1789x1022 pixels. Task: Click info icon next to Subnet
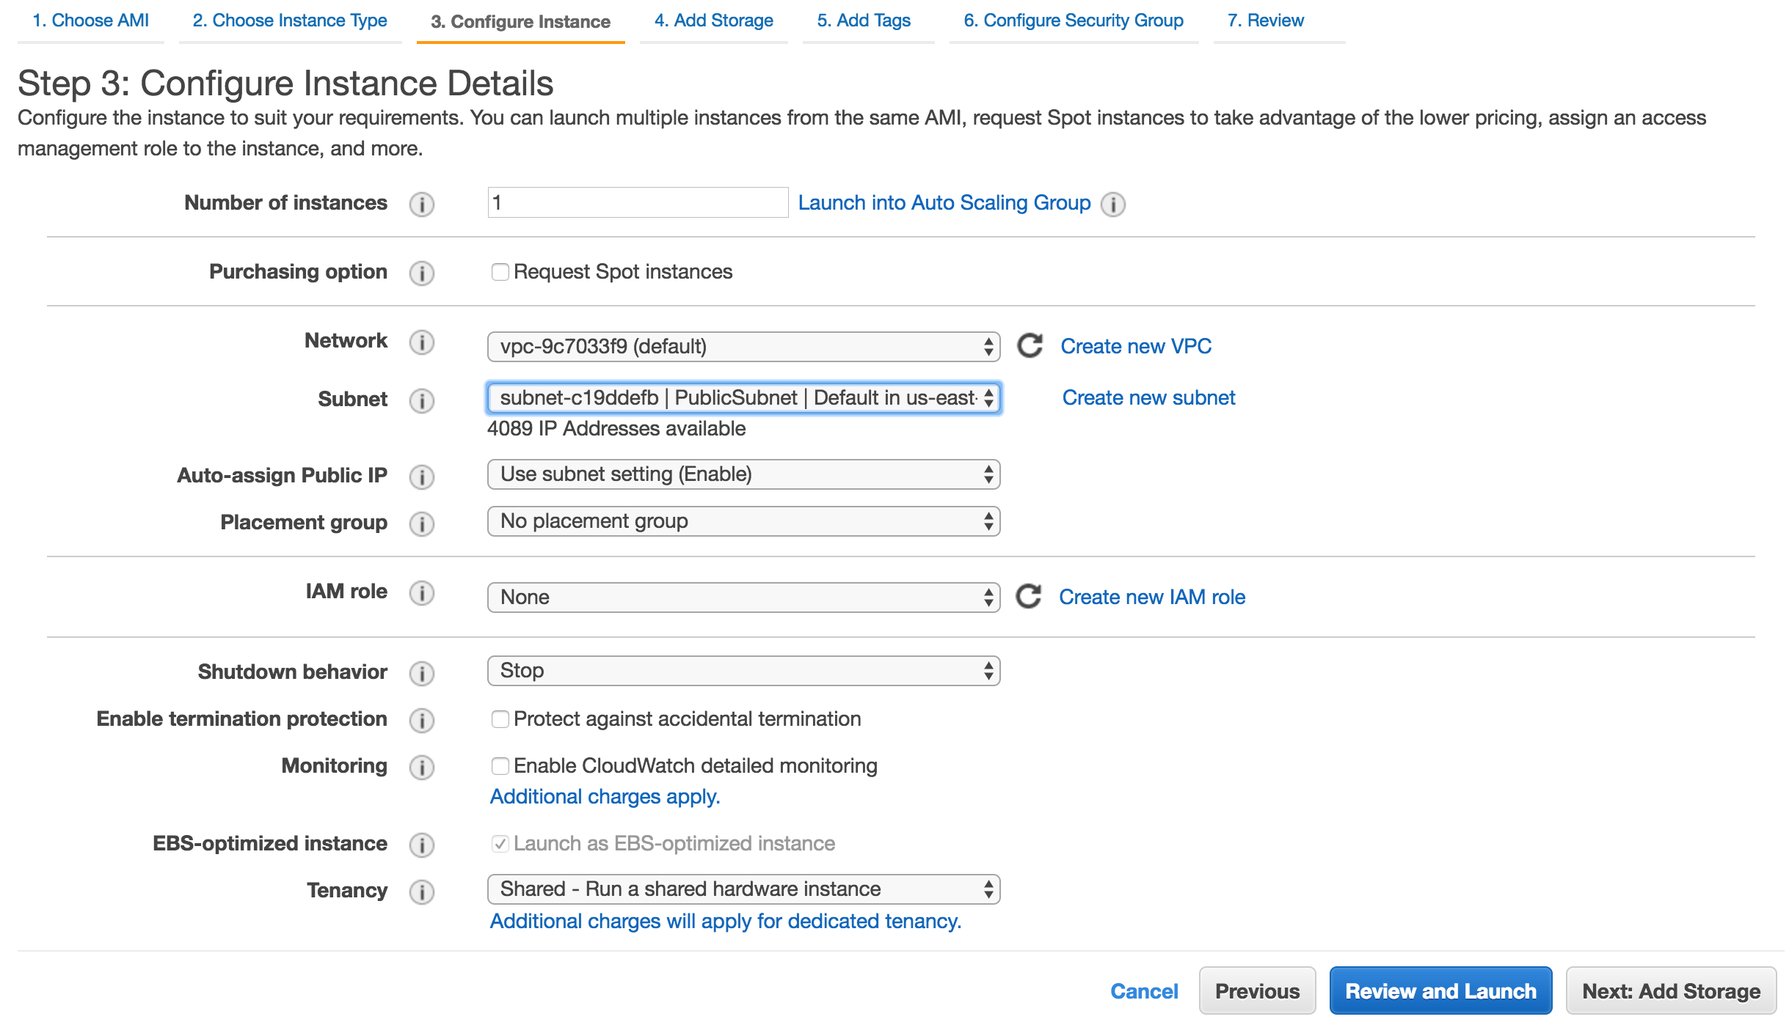pos(421,400)
